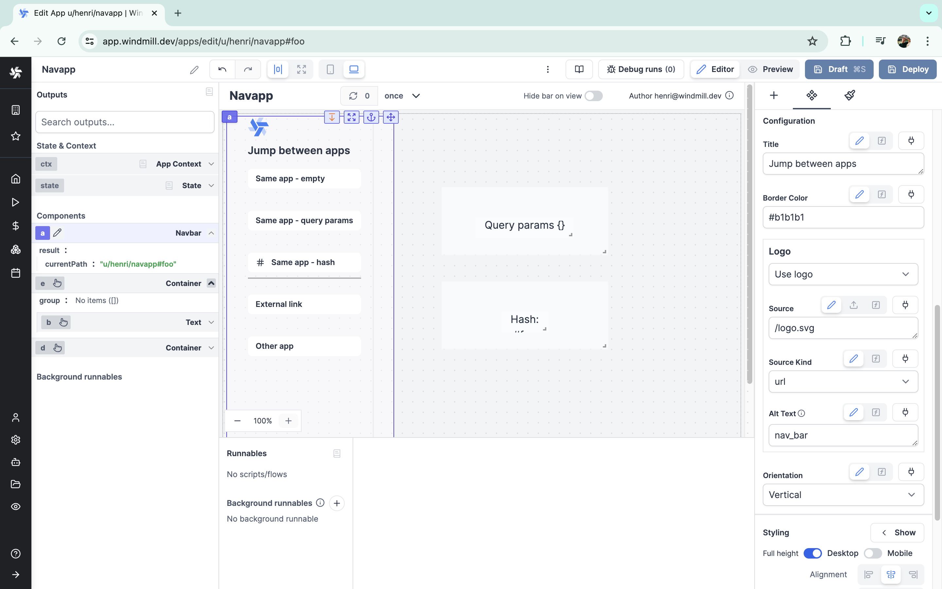Click the redo arrow icon
942x589 pixels.
(x=248, y=69)
